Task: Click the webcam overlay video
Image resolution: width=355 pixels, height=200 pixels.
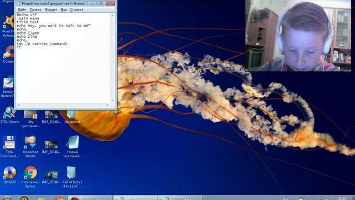Action: [298, 36]
